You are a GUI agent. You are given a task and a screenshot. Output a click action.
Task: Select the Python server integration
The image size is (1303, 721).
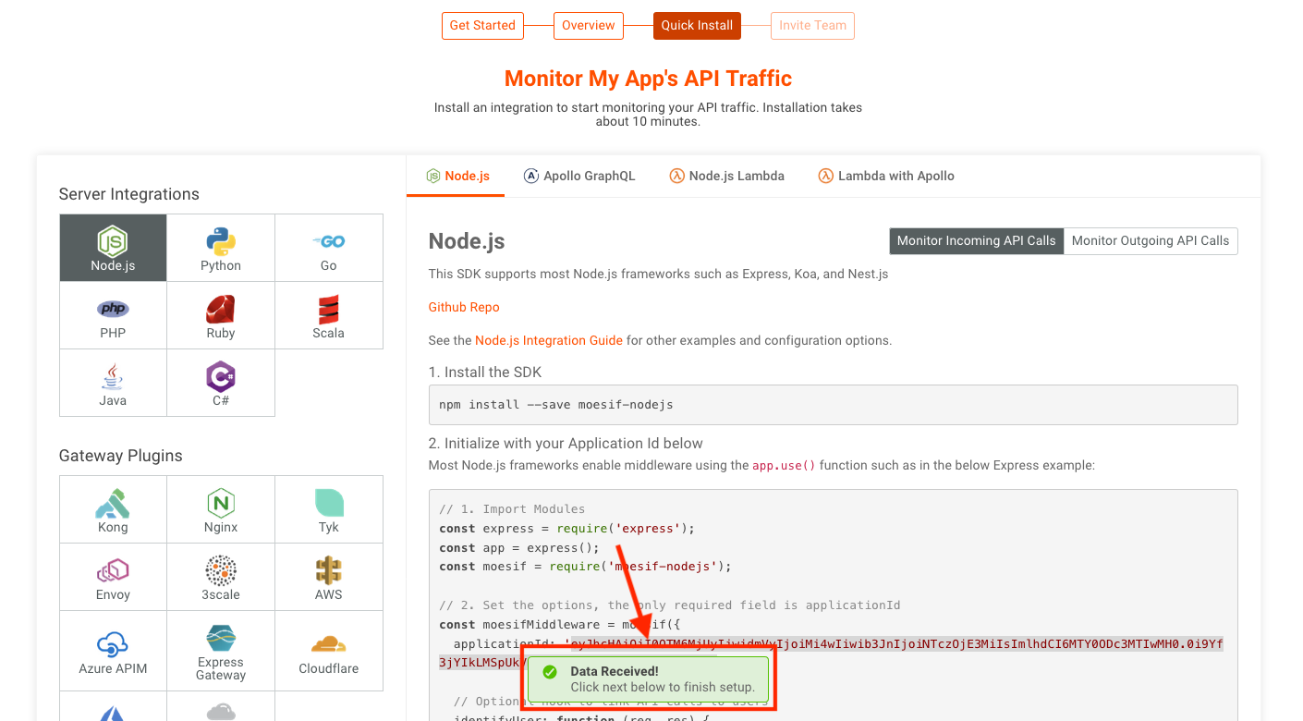coord(221,247)
